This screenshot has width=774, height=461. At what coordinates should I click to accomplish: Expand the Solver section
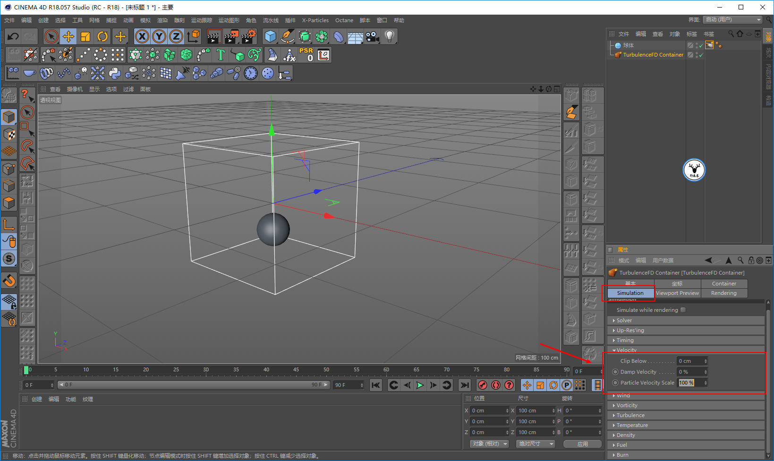pyautogui.click(x=686, y=320)
